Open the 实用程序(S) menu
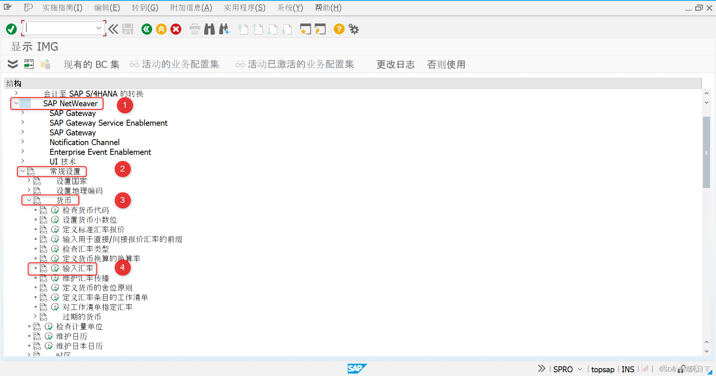The width and height of the screenshot is (716, 376). click(244, 7)
